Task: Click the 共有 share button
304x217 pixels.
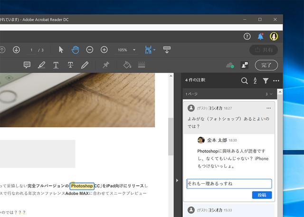Action: [264, 50]
